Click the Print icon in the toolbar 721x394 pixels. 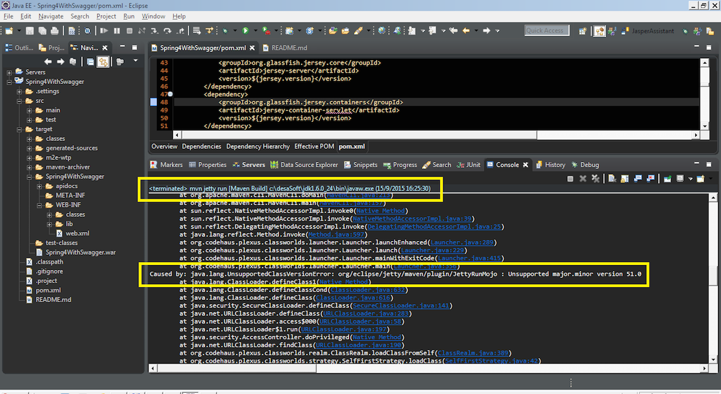coord(55,31)
